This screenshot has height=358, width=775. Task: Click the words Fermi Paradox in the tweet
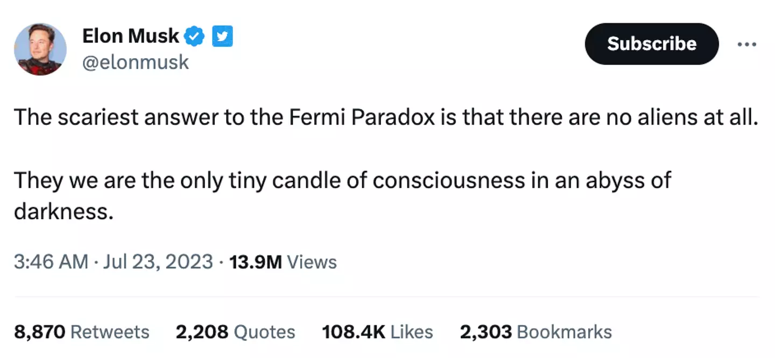362,117
